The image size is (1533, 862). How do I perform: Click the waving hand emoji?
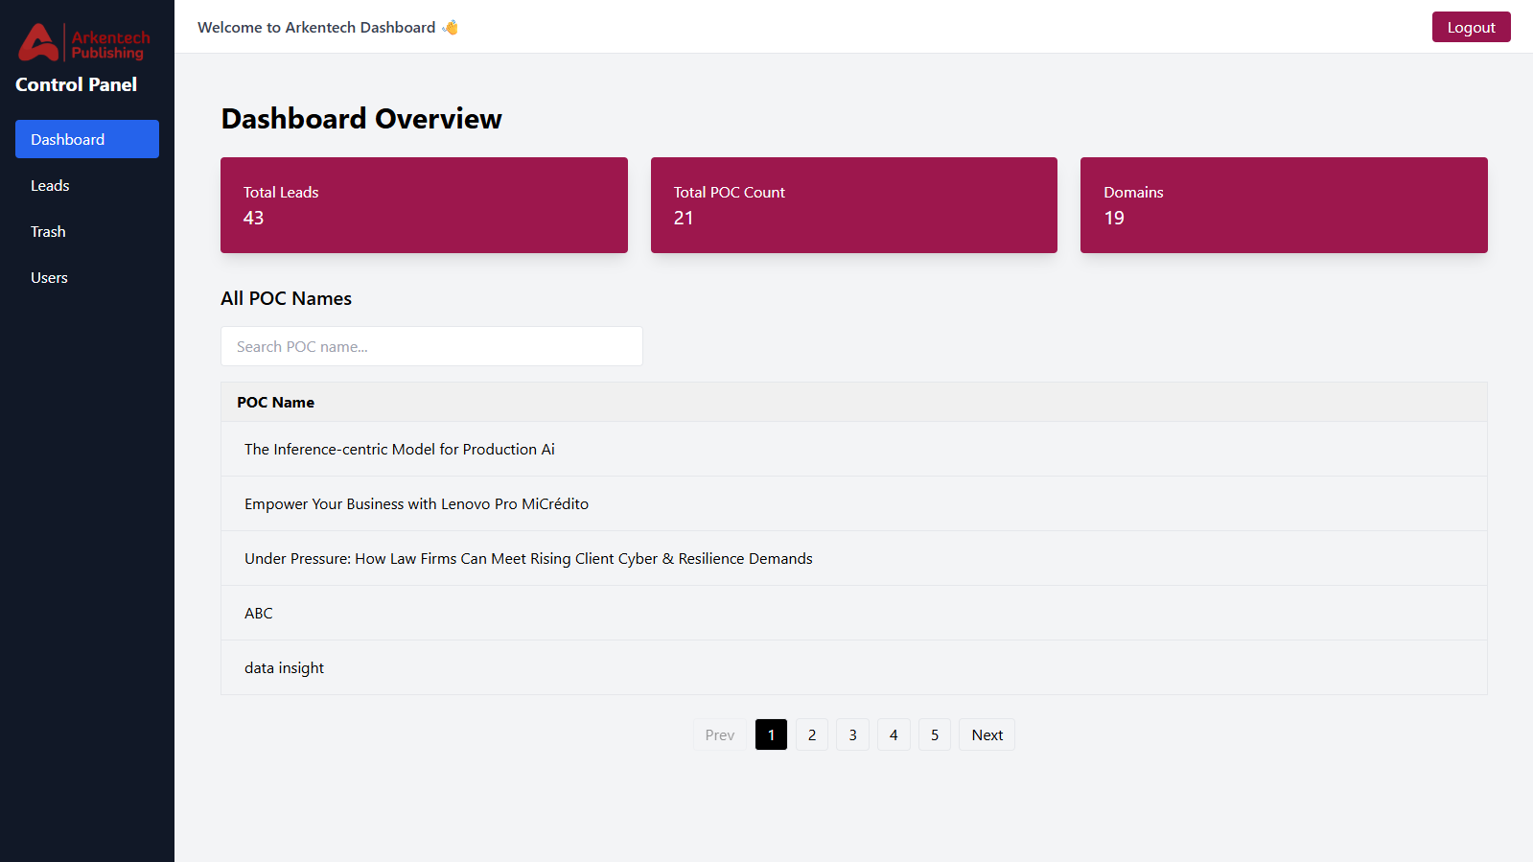tap(450, 28)
